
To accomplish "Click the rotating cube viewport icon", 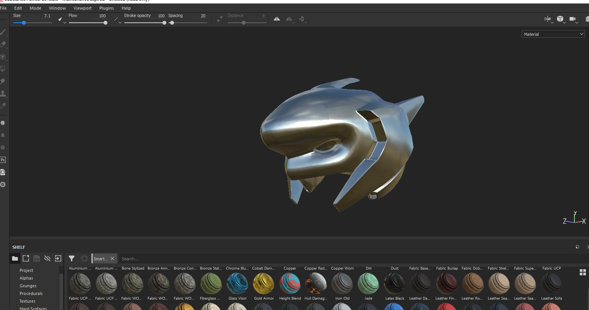I will pyautogui.click(x=560, y=19).
